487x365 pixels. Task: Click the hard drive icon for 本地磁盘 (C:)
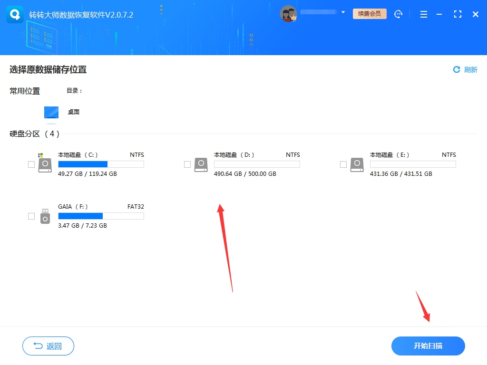[45, 164]
